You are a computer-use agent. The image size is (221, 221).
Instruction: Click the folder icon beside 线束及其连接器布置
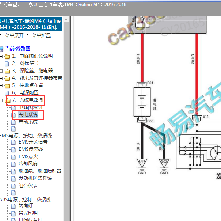pos(7,79)
